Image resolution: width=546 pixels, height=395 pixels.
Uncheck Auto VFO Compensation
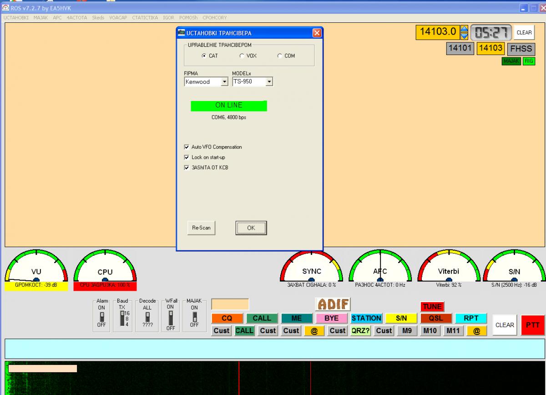pos(187,147)
